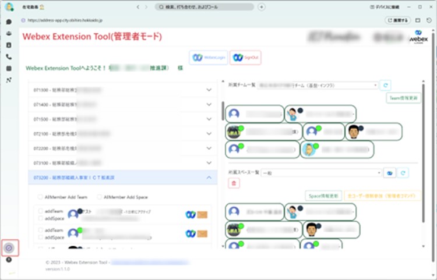Click the plus button beside the search bar

262,7
